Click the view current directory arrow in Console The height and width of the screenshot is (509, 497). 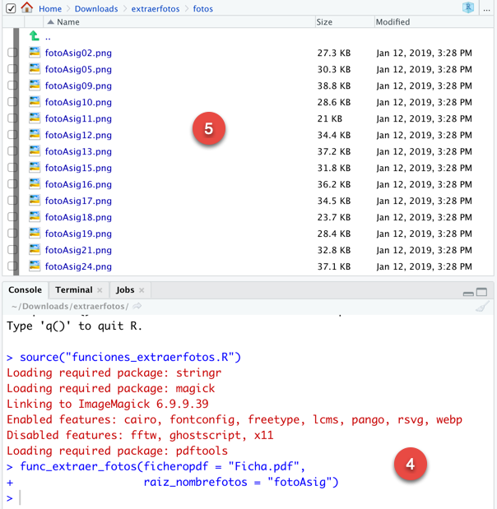[137, 306]
